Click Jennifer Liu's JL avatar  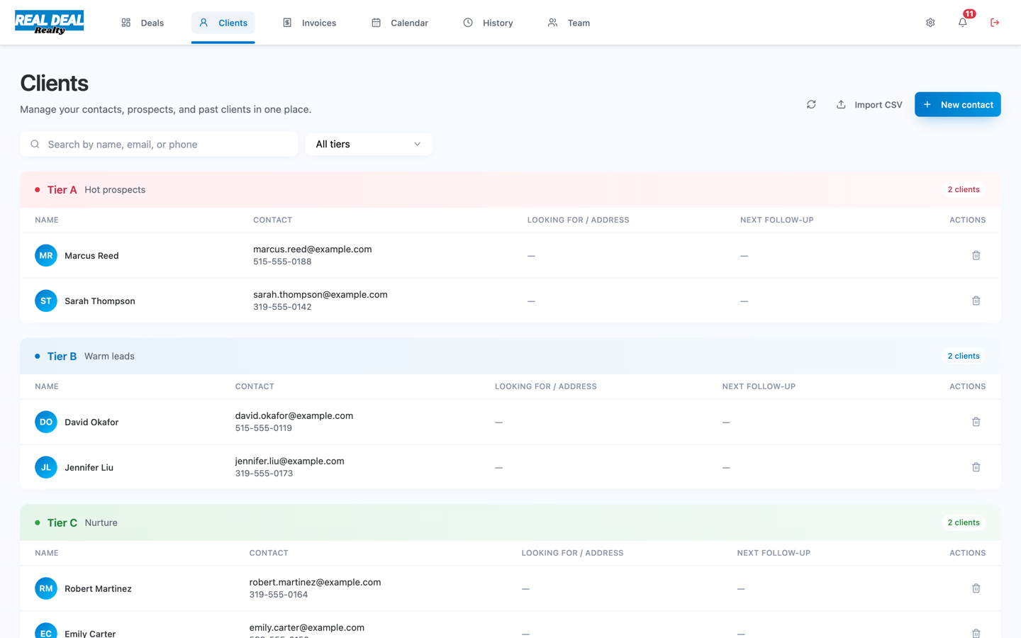coord(46,467)
